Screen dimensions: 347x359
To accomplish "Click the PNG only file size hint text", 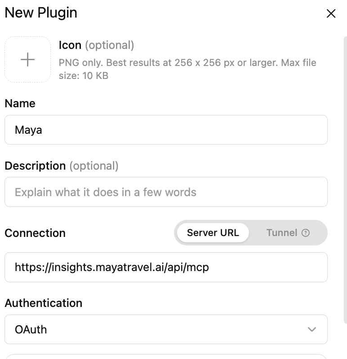I will click(187, 69).
